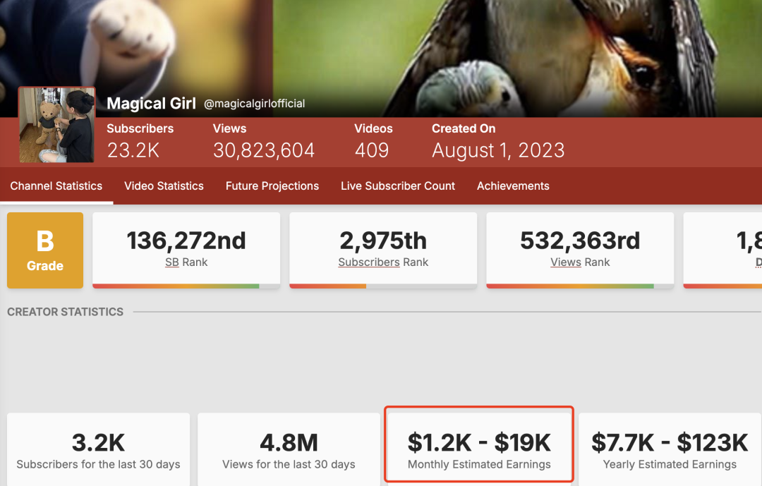Click the B Grade badge
Screen dimensions: 762x486
tap(44, 250)
